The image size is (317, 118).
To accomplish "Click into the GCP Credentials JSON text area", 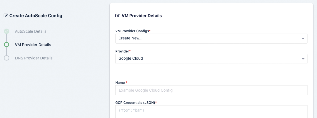I will pos(211,111).
